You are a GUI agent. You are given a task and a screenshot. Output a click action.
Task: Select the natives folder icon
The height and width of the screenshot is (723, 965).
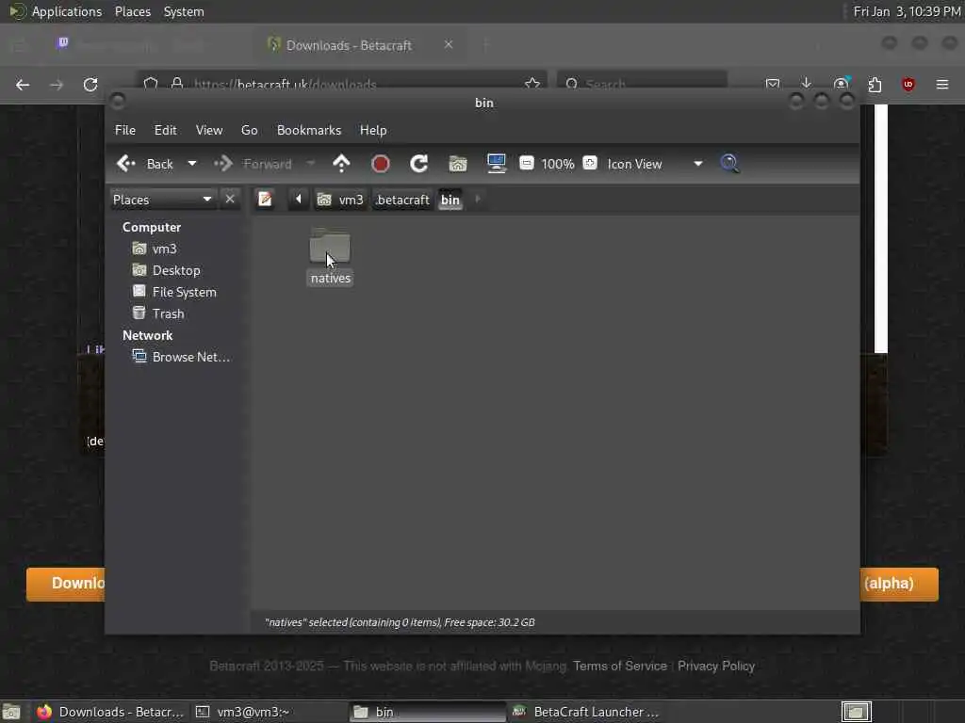[330, 247]
